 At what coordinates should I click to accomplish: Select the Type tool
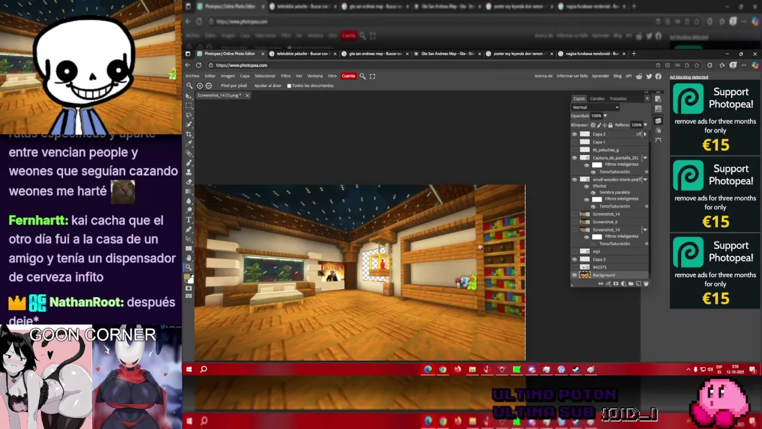[x=189, y=220]
